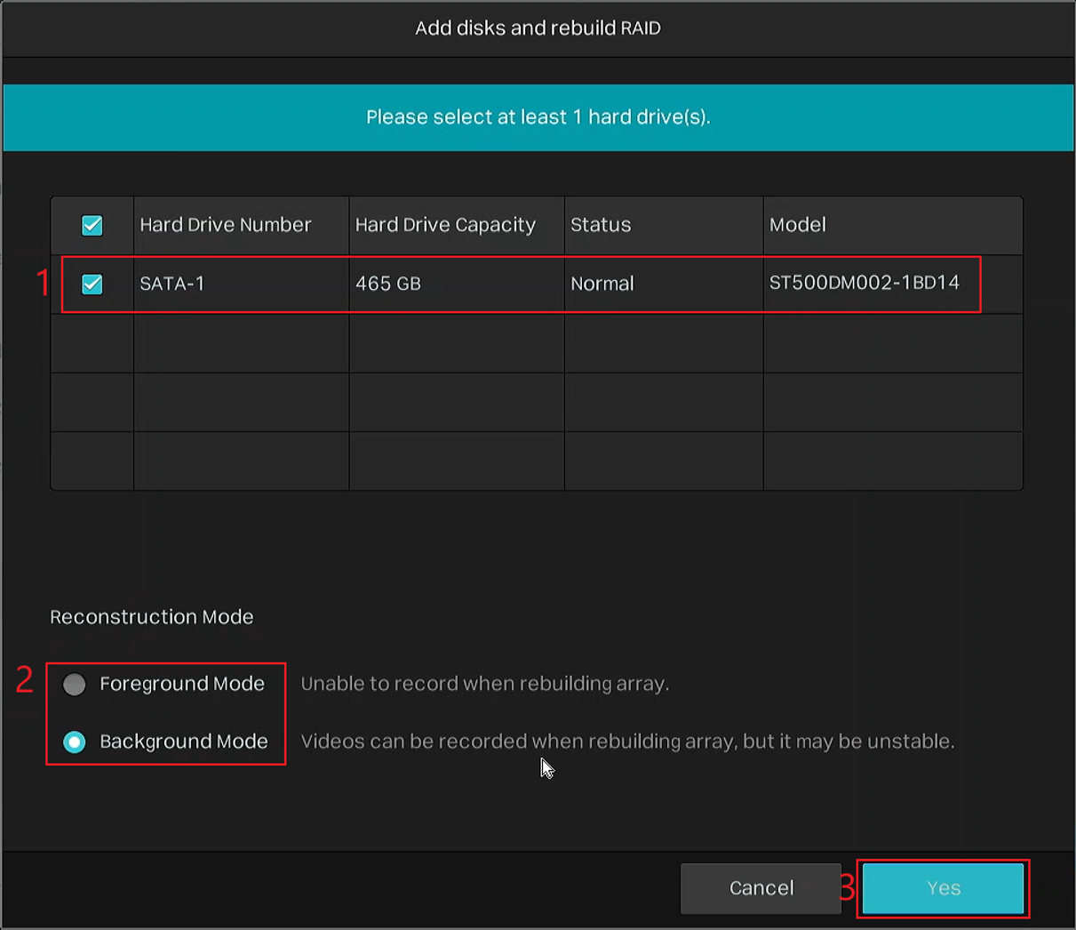Uncheck the SATA-1 drive checkbox

point(92,285)
